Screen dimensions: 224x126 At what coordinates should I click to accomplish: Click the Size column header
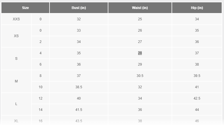(x=25, y=8)
